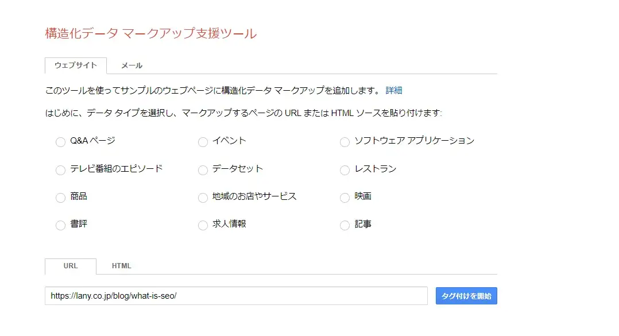
Task: Choose 求人情報 as the data type
Action: pos(203,225)
